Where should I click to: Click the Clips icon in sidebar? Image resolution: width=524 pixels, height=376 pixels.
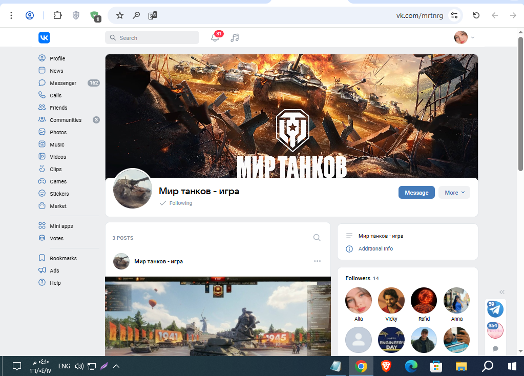(42, 169)
